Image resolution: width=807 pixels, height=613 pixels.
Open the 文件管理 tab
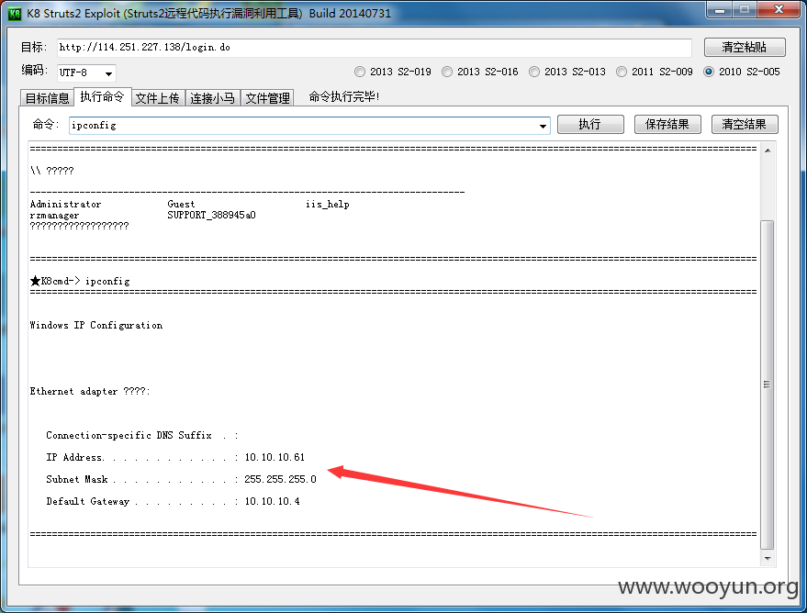coord(267,97)
